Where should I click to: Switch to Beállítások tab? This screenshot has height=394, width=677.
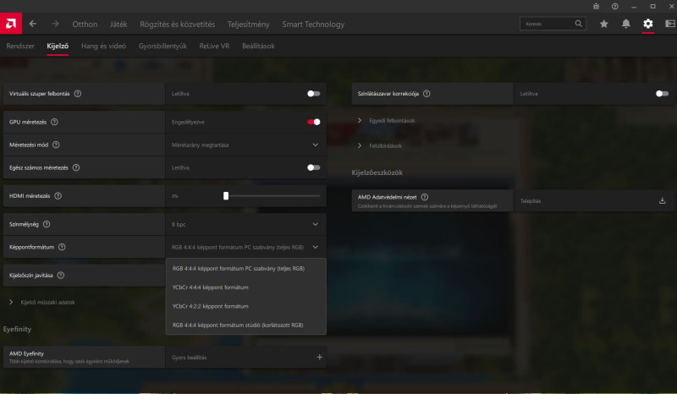tap(258, 46)
